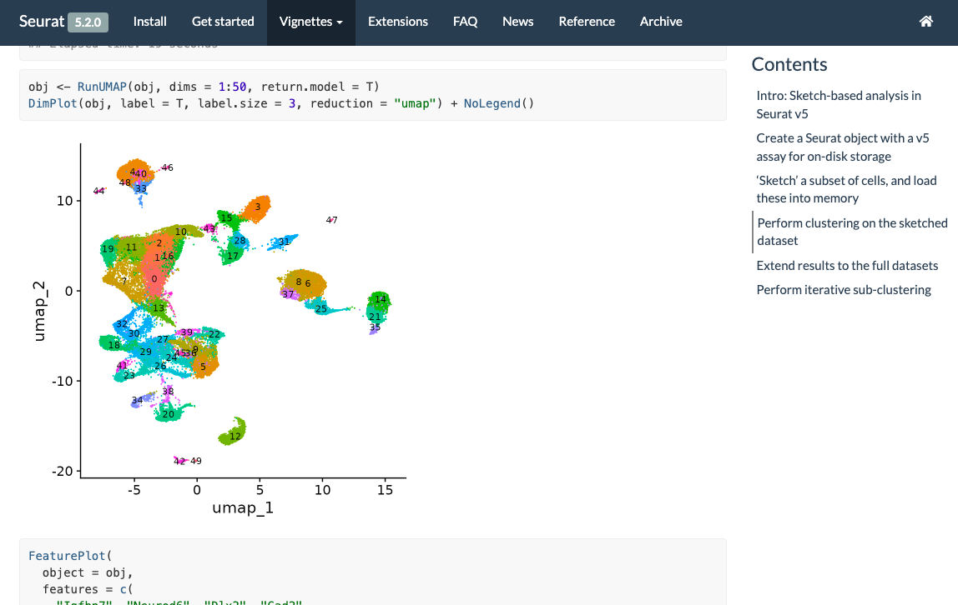
Task: Click the RunUMAP function link in code
Action: click(102, 87)
